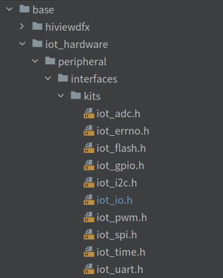The width and height of the screenshot is (223, 278).
Task: Click the iot_gpio.h header file icon
Action: (x=89, y=165)
